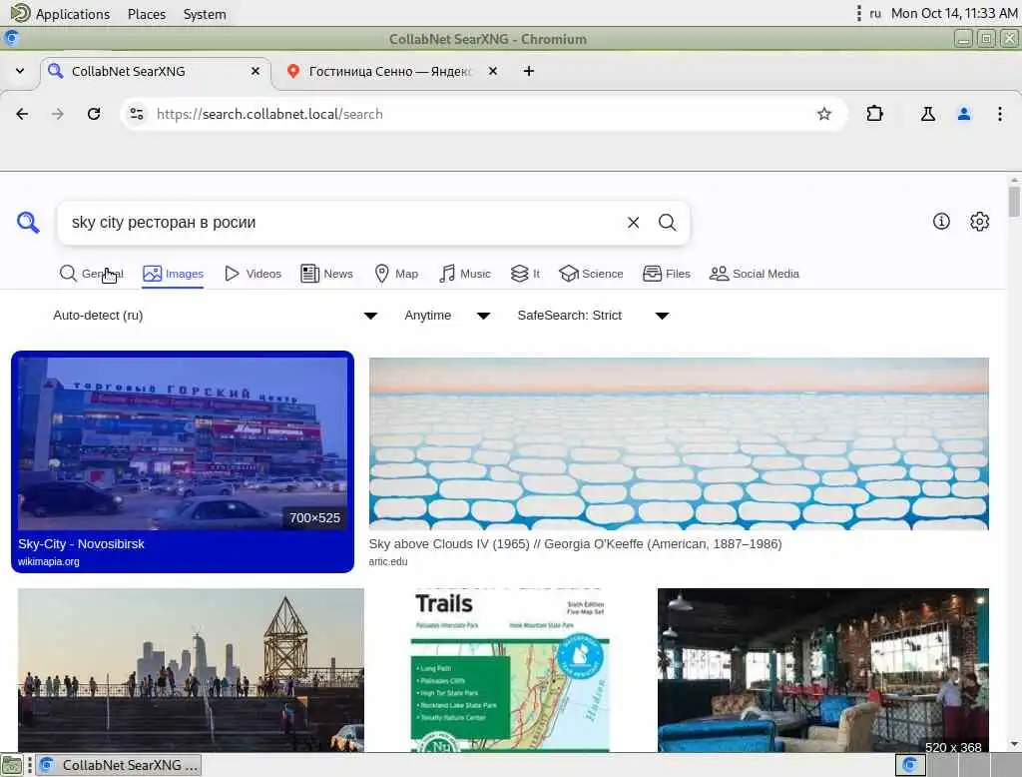1022x777 pixels.
Task: Expand the Anytime time range dropdown
Action: coord(447,316)
